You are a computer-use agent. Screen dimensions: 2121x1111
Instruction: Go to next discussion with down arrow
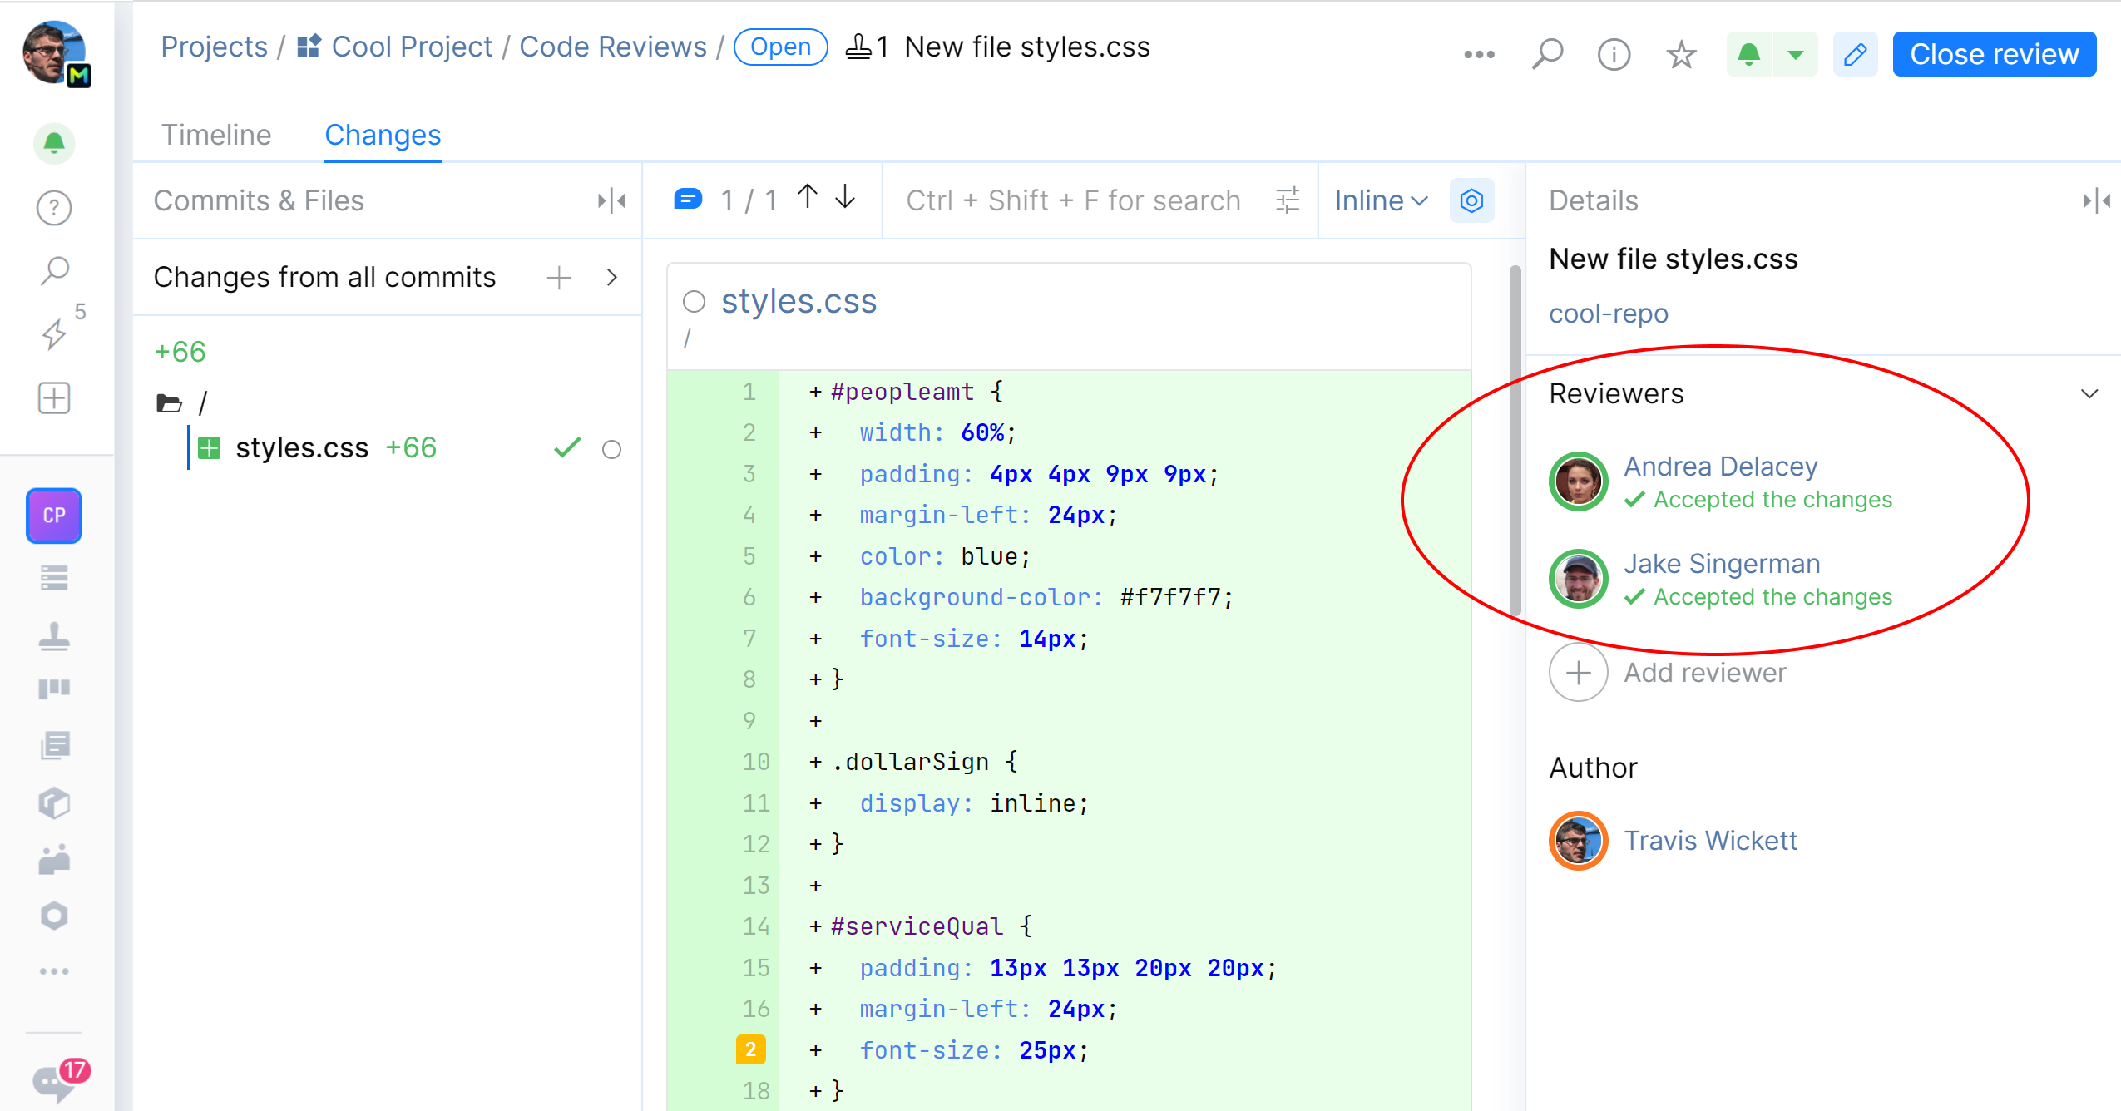pyautogui.click(x=845, y=198)
